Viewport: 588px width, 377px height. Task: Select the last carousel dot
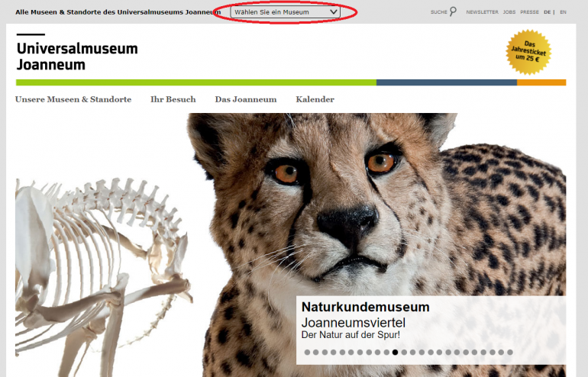coord(509,353)
